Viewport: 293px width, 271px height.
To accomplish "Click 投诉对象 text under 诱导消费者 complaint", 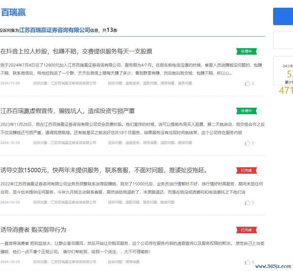I will pos(65,262).
